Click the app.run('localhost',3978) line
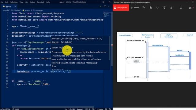Image resolution: width=196 pixels, height=110 pixels. (x=33, y=84)
